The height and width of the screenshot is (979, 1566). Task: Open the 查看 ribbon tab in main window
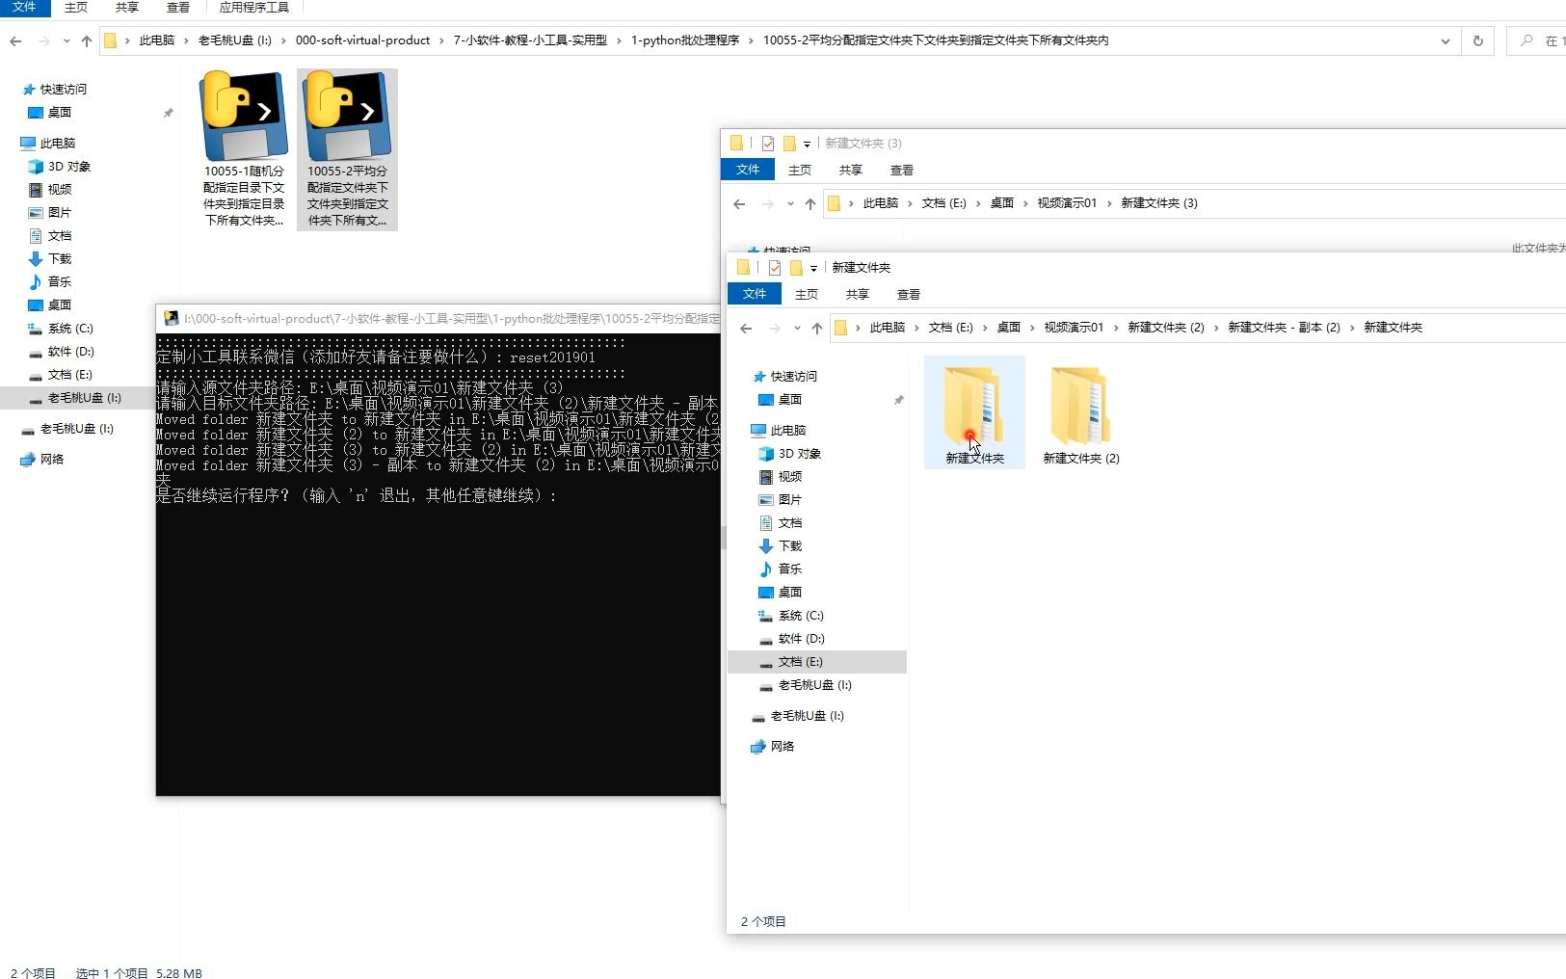tap(177, 7)
